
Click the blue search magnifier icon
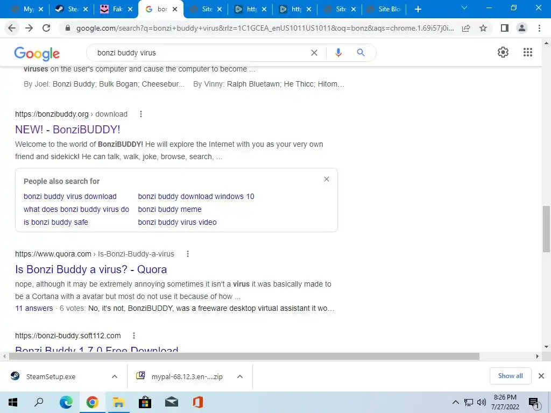pos(361,53)
